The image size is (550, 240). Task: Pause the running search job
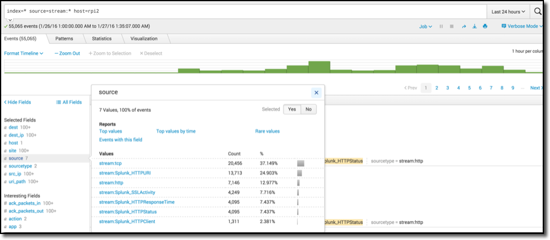[441, 26]
